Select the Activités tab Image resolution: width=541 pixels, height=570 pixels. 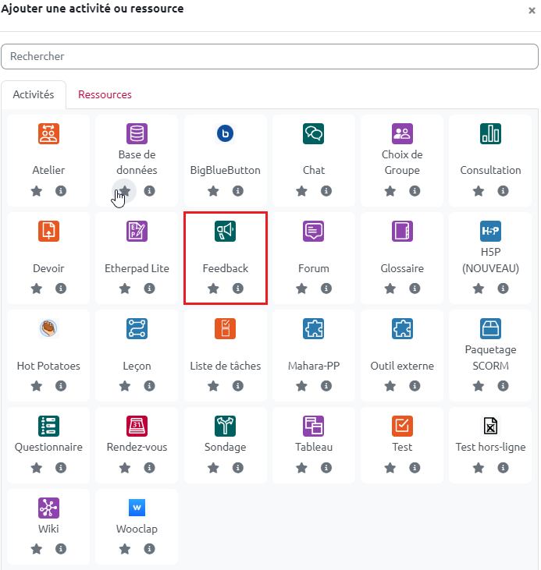[x=34, y=94]
